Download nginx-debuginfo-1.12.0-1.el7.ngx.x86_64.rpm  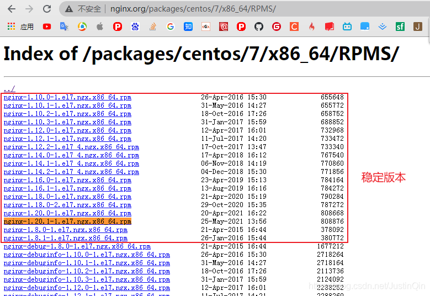pyautogui.click(x=87, y=288)
